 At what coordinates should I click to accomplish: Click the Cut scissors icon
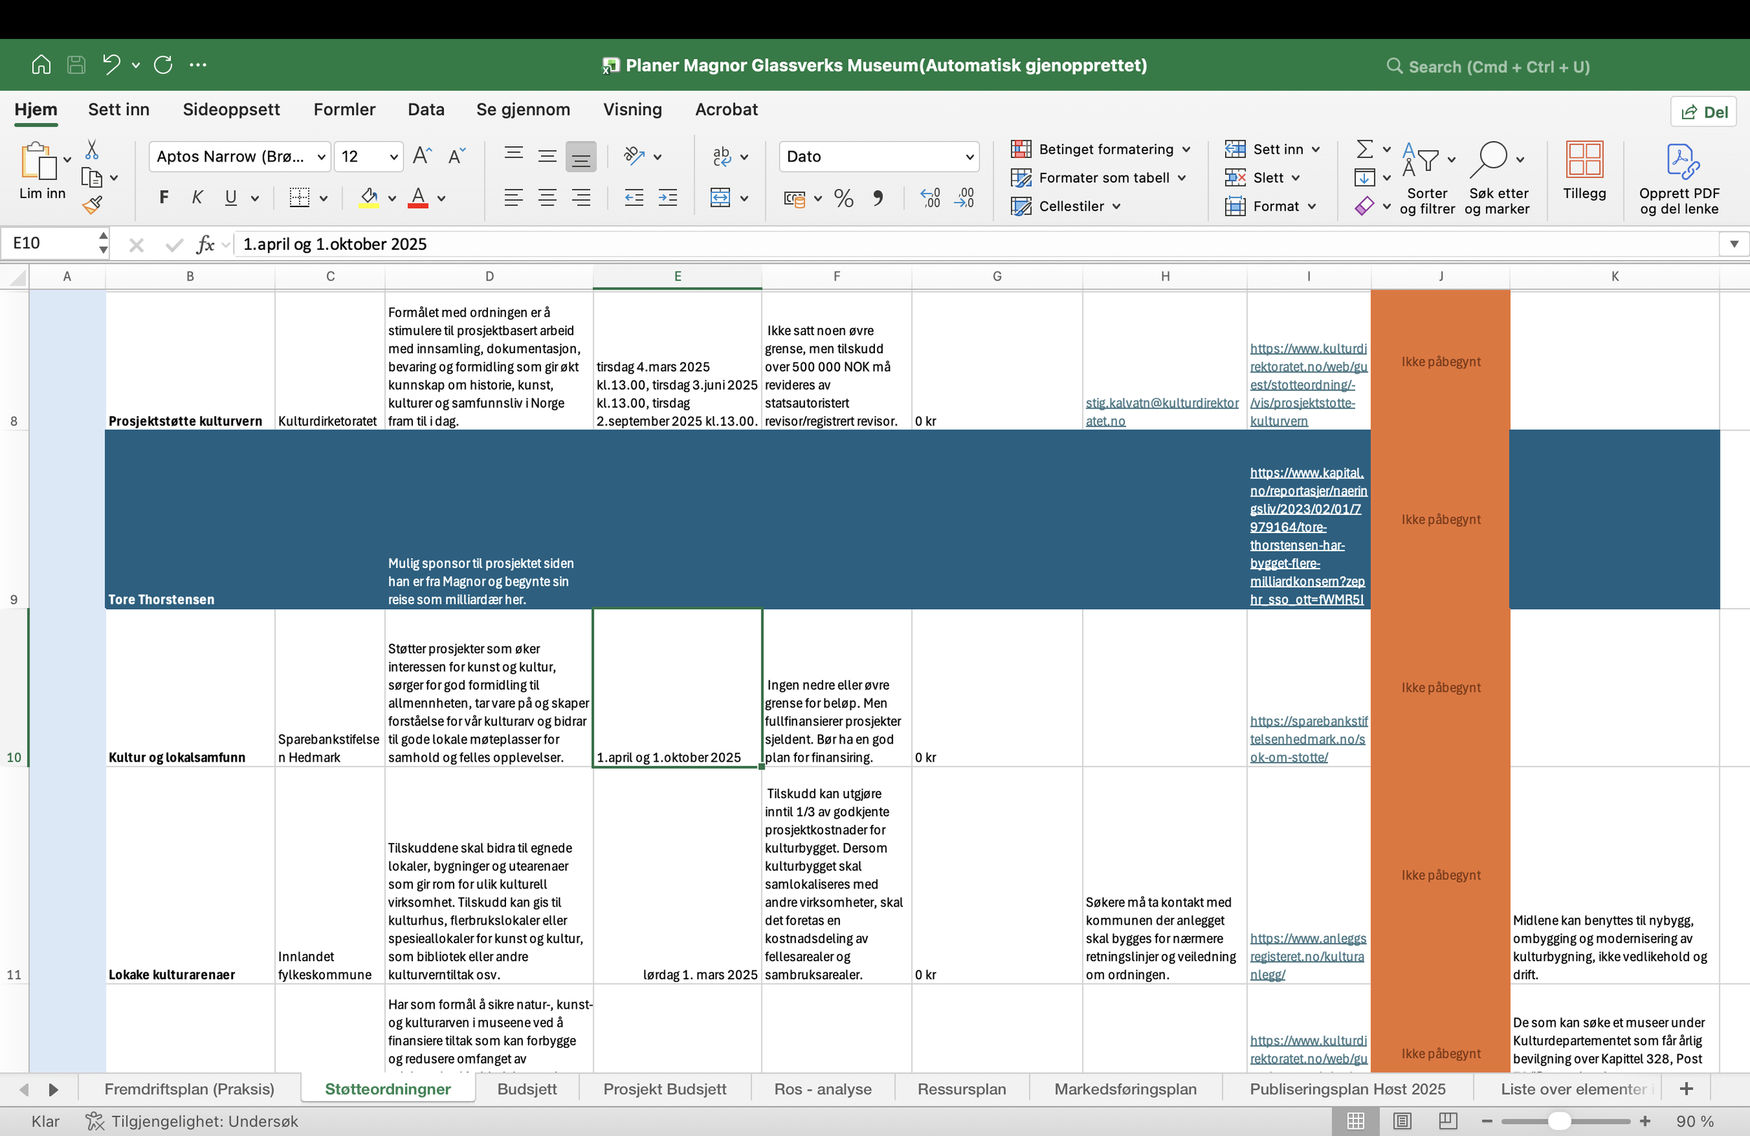[92, 149]
